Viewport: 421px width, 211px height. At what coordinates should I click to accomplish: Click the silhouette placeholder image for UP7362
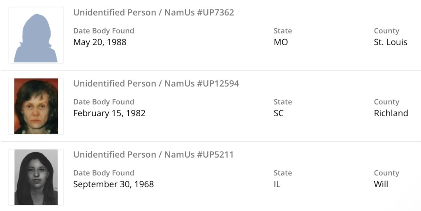[36, 35]
